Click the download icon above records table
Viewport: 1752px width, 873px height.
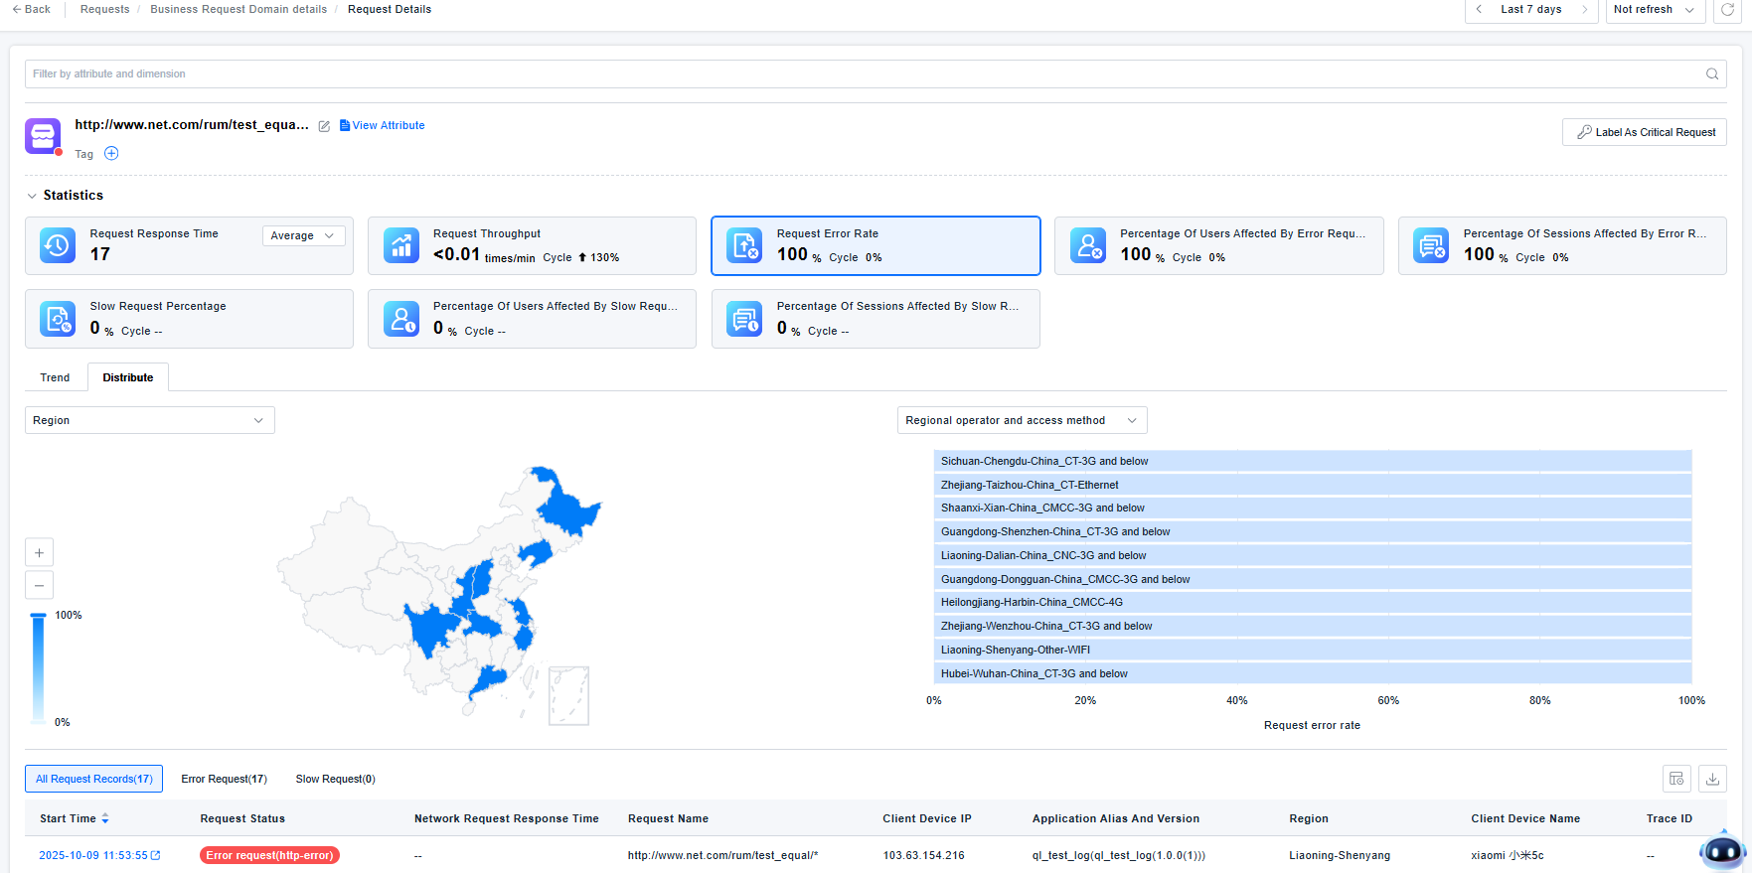1712,779
